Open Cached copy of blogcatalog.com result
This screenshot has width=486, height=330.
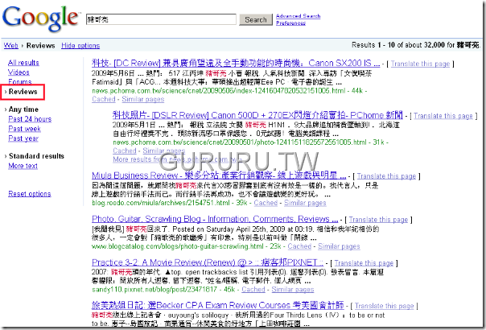tap(299, 246)
